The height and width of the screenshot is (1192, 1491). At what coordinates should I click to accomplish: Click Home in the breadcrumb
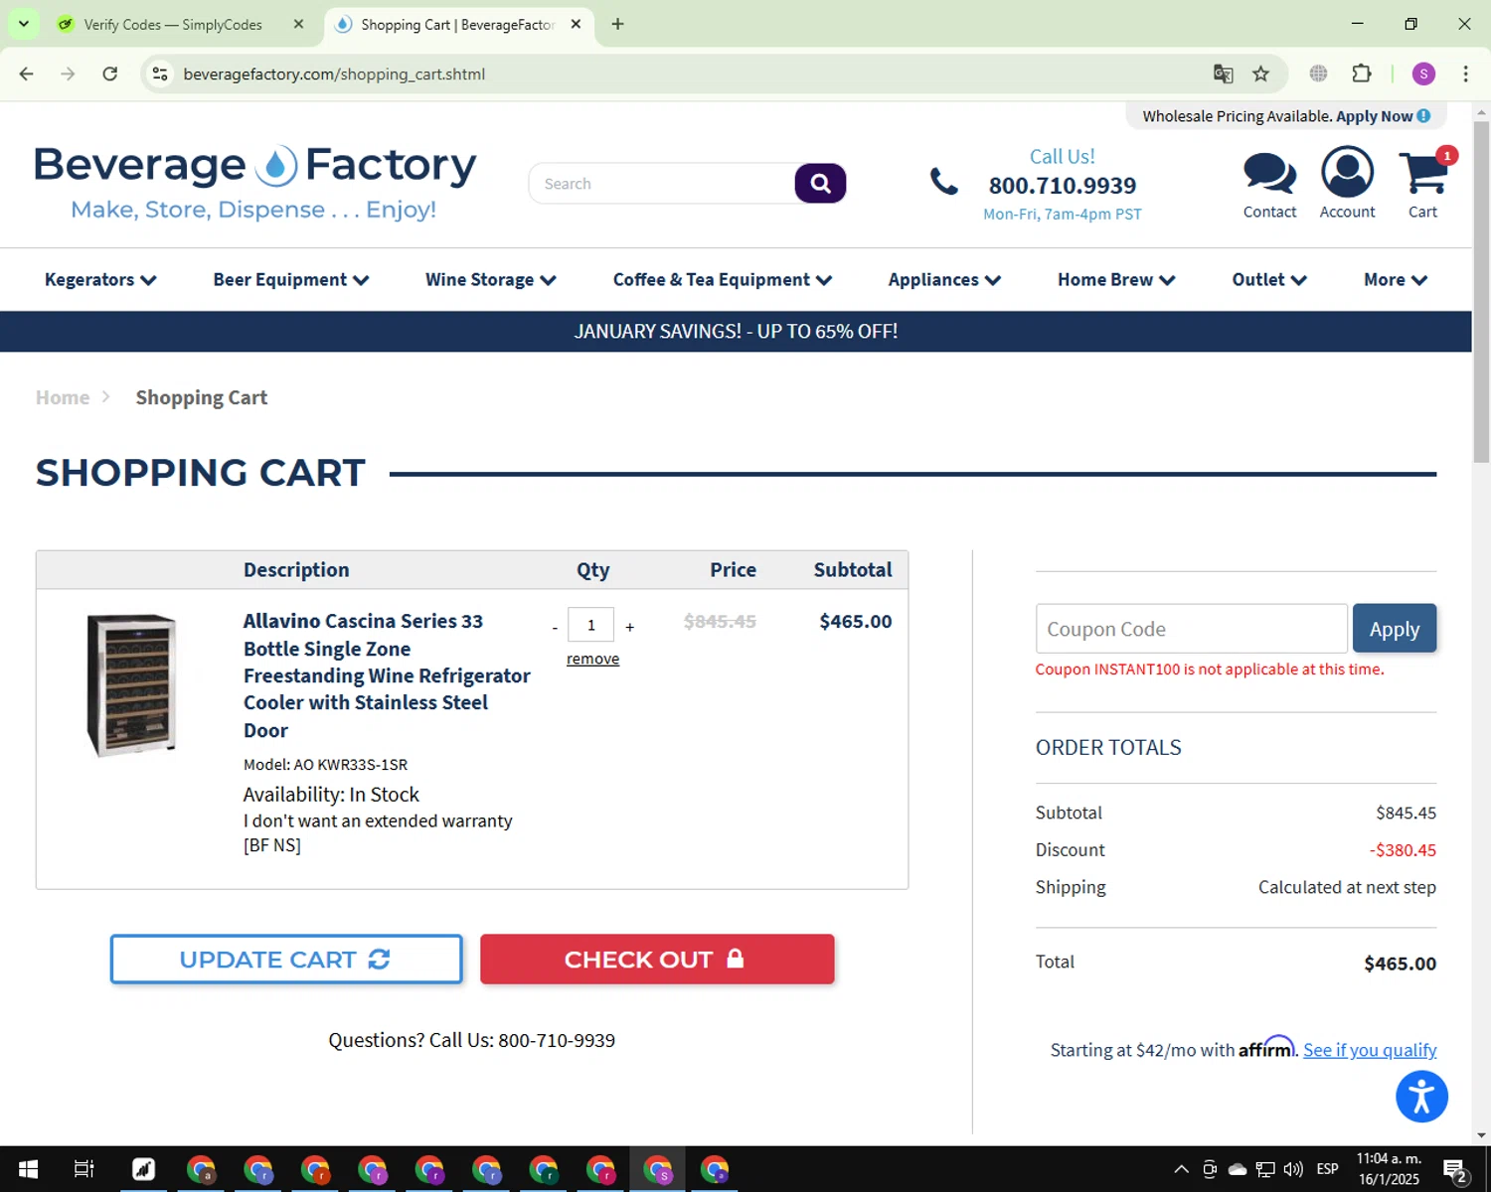63,397
